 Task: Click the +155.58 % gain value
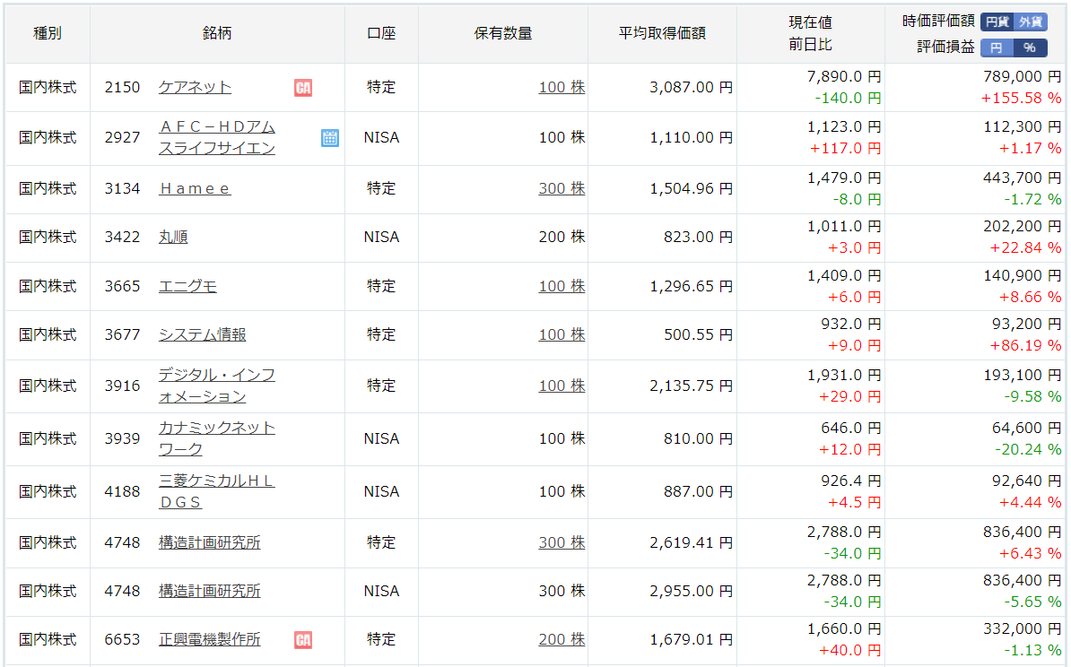click(1021, 99)
